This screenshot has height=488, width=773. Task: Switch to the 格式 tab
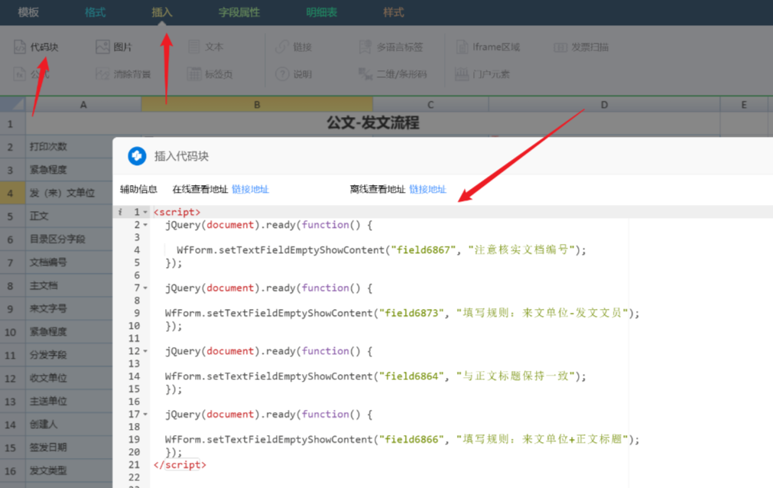[x=95, y=12]
